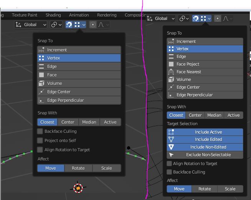Open Global orientation dropdown, right header
This screenshot has width=251, height=200.
[x=161, y=18]
